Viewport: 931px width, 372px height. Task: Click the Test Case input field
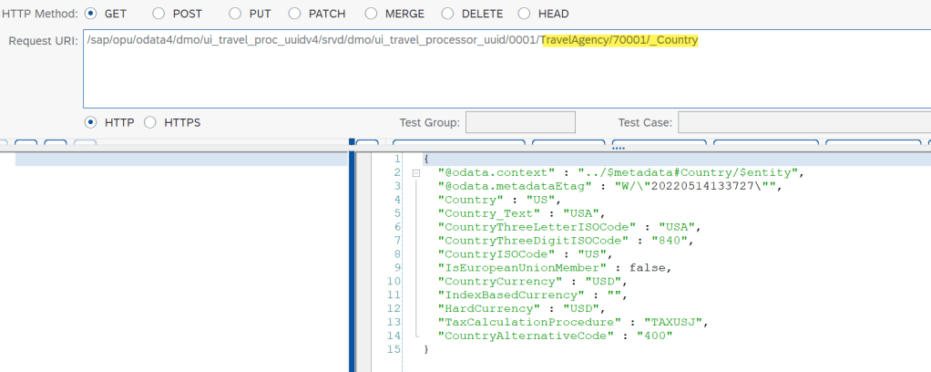click(802, 122)
